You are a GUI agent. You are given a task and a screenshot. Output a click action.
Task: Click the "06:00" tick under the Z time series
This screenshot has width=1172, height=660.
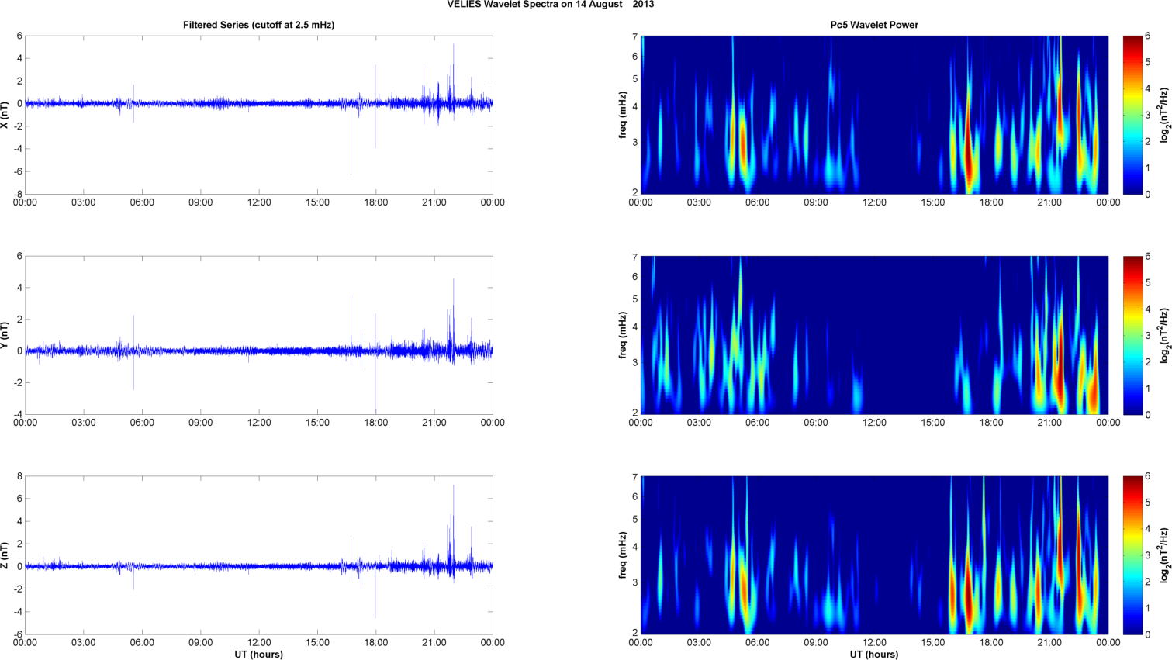pyautogui.click(x=142, y=642)
